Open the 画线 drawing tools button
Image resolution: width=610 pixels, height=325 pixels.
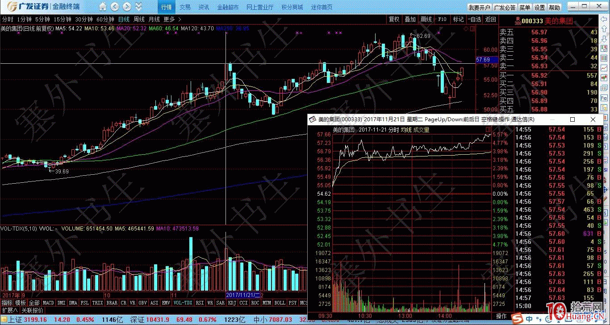pyautogui.click(x=426, y=19)
